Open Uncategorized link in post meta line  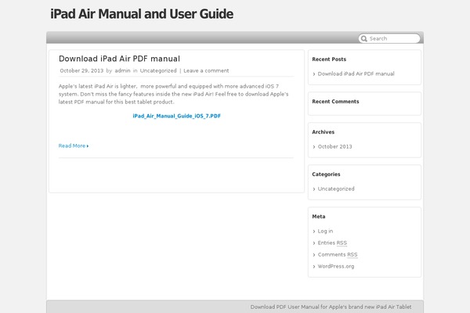158,70
